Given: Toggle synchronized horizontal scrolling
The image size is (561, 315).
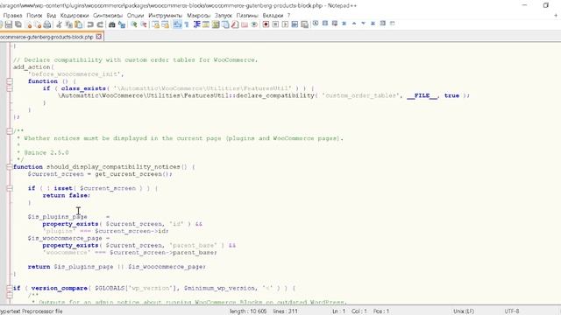Looking at the screenshot, I should (165, 24).
